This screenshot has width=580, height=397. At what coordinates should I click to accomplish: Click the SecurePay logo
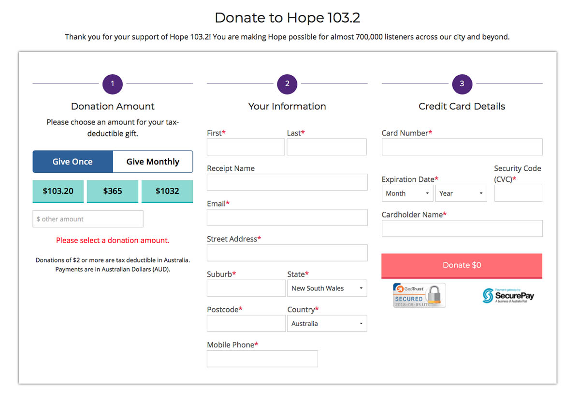508,295
